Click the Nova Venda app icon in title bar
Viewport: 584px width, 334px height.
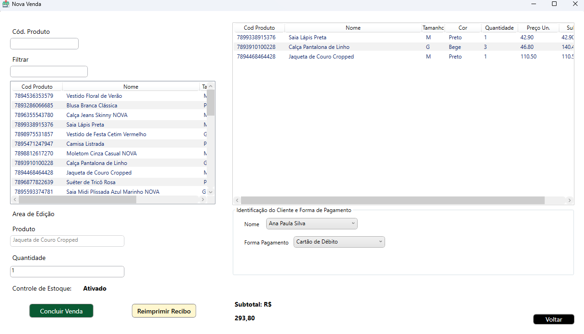pos(6,4)
